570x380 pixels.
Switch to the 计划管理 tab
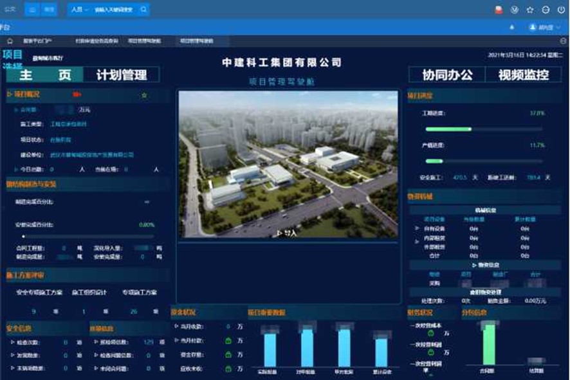[122, 75]
